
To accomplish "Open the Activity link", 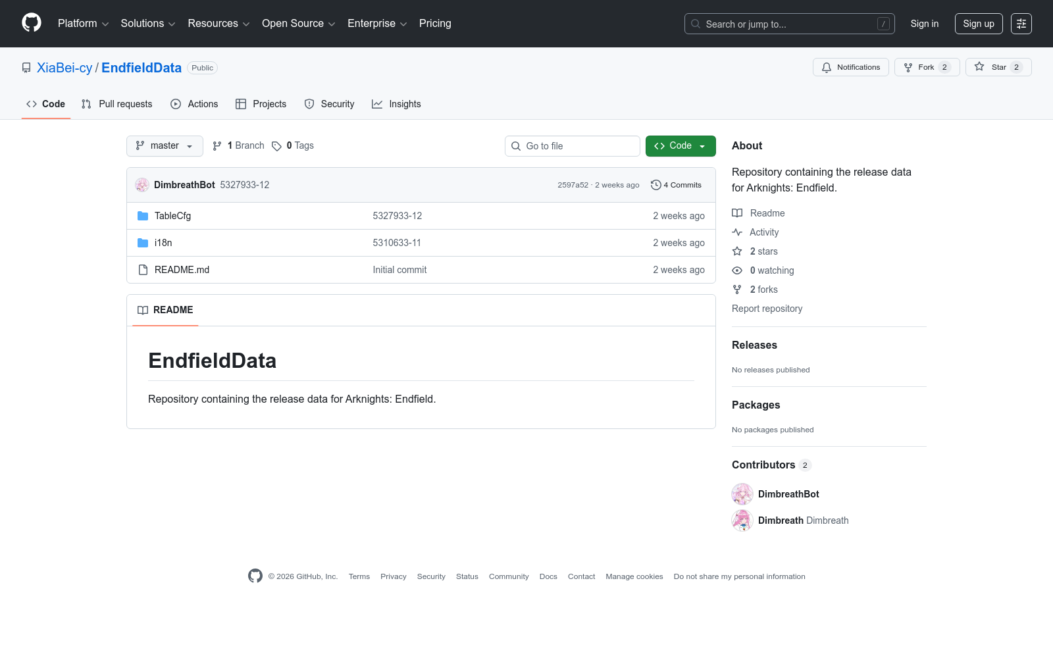I will [x=756, y=232].
